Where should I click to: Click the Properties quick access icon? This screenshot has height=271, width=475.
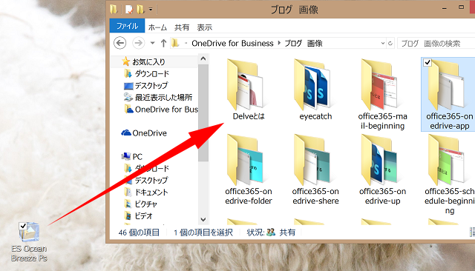[x=129, y=10]
